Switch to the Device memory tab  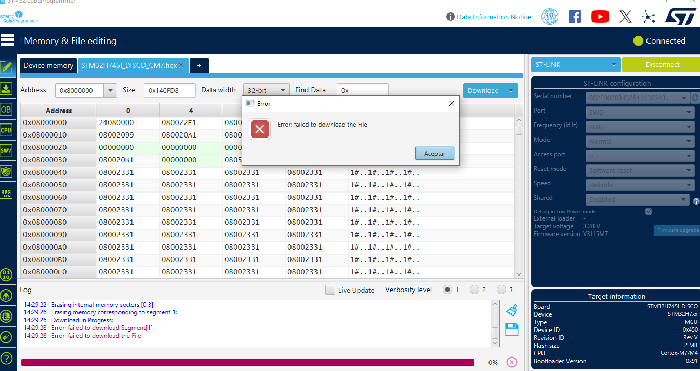(48, 65)
